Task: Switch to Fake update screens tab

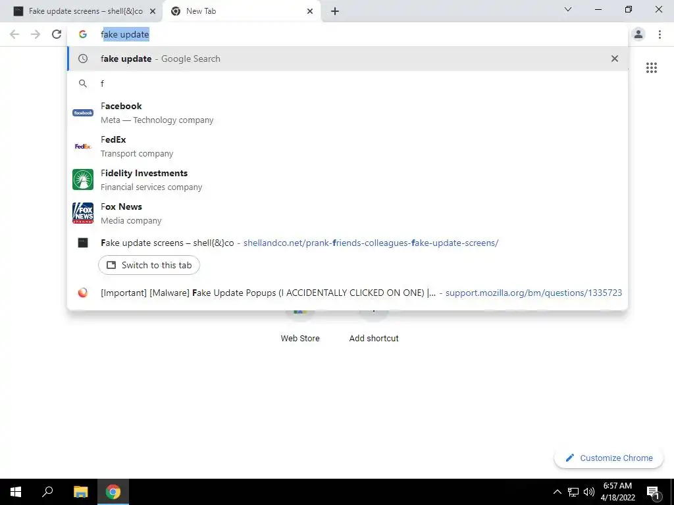Action: click(81, 11)
